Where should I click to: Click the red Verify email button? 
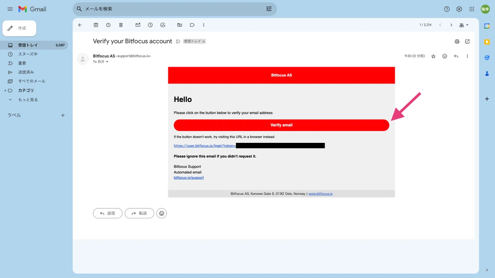pos(281,125)
